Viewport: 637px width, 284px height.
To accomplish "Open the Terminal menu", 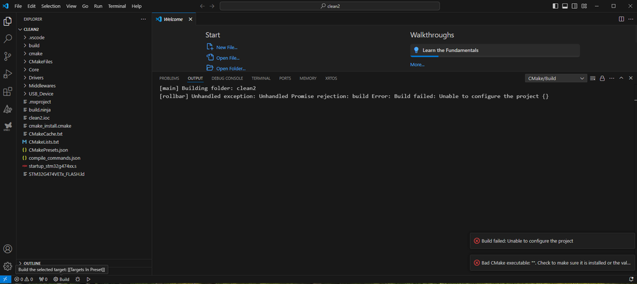I will (117, 6).
